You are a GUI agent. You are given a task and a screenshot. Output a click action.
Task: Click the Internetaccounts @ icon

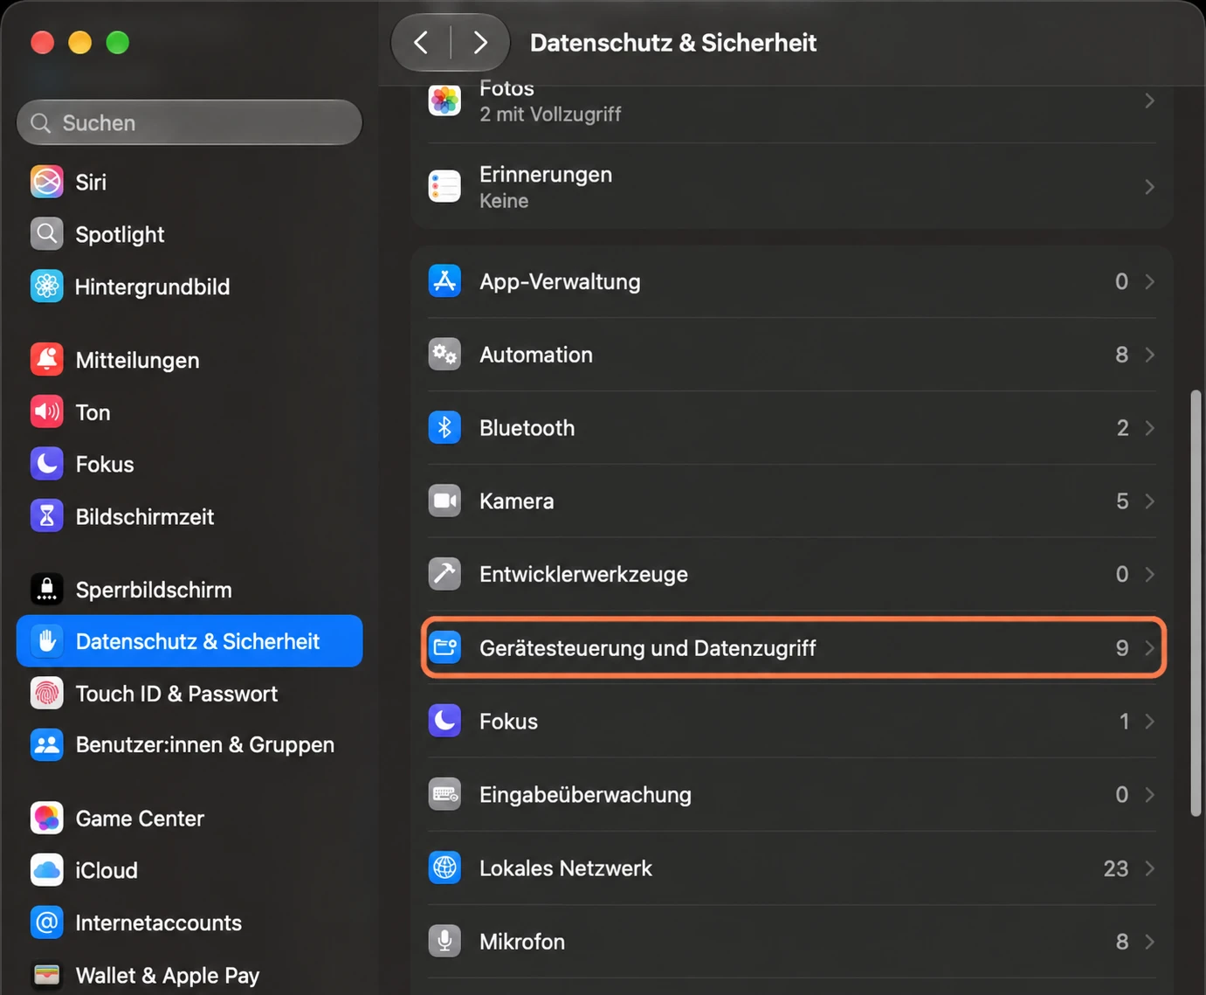coord(47,922)
